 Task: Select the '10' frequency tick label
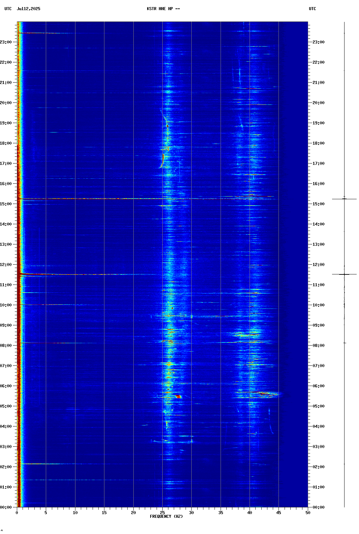pos(75,513)
